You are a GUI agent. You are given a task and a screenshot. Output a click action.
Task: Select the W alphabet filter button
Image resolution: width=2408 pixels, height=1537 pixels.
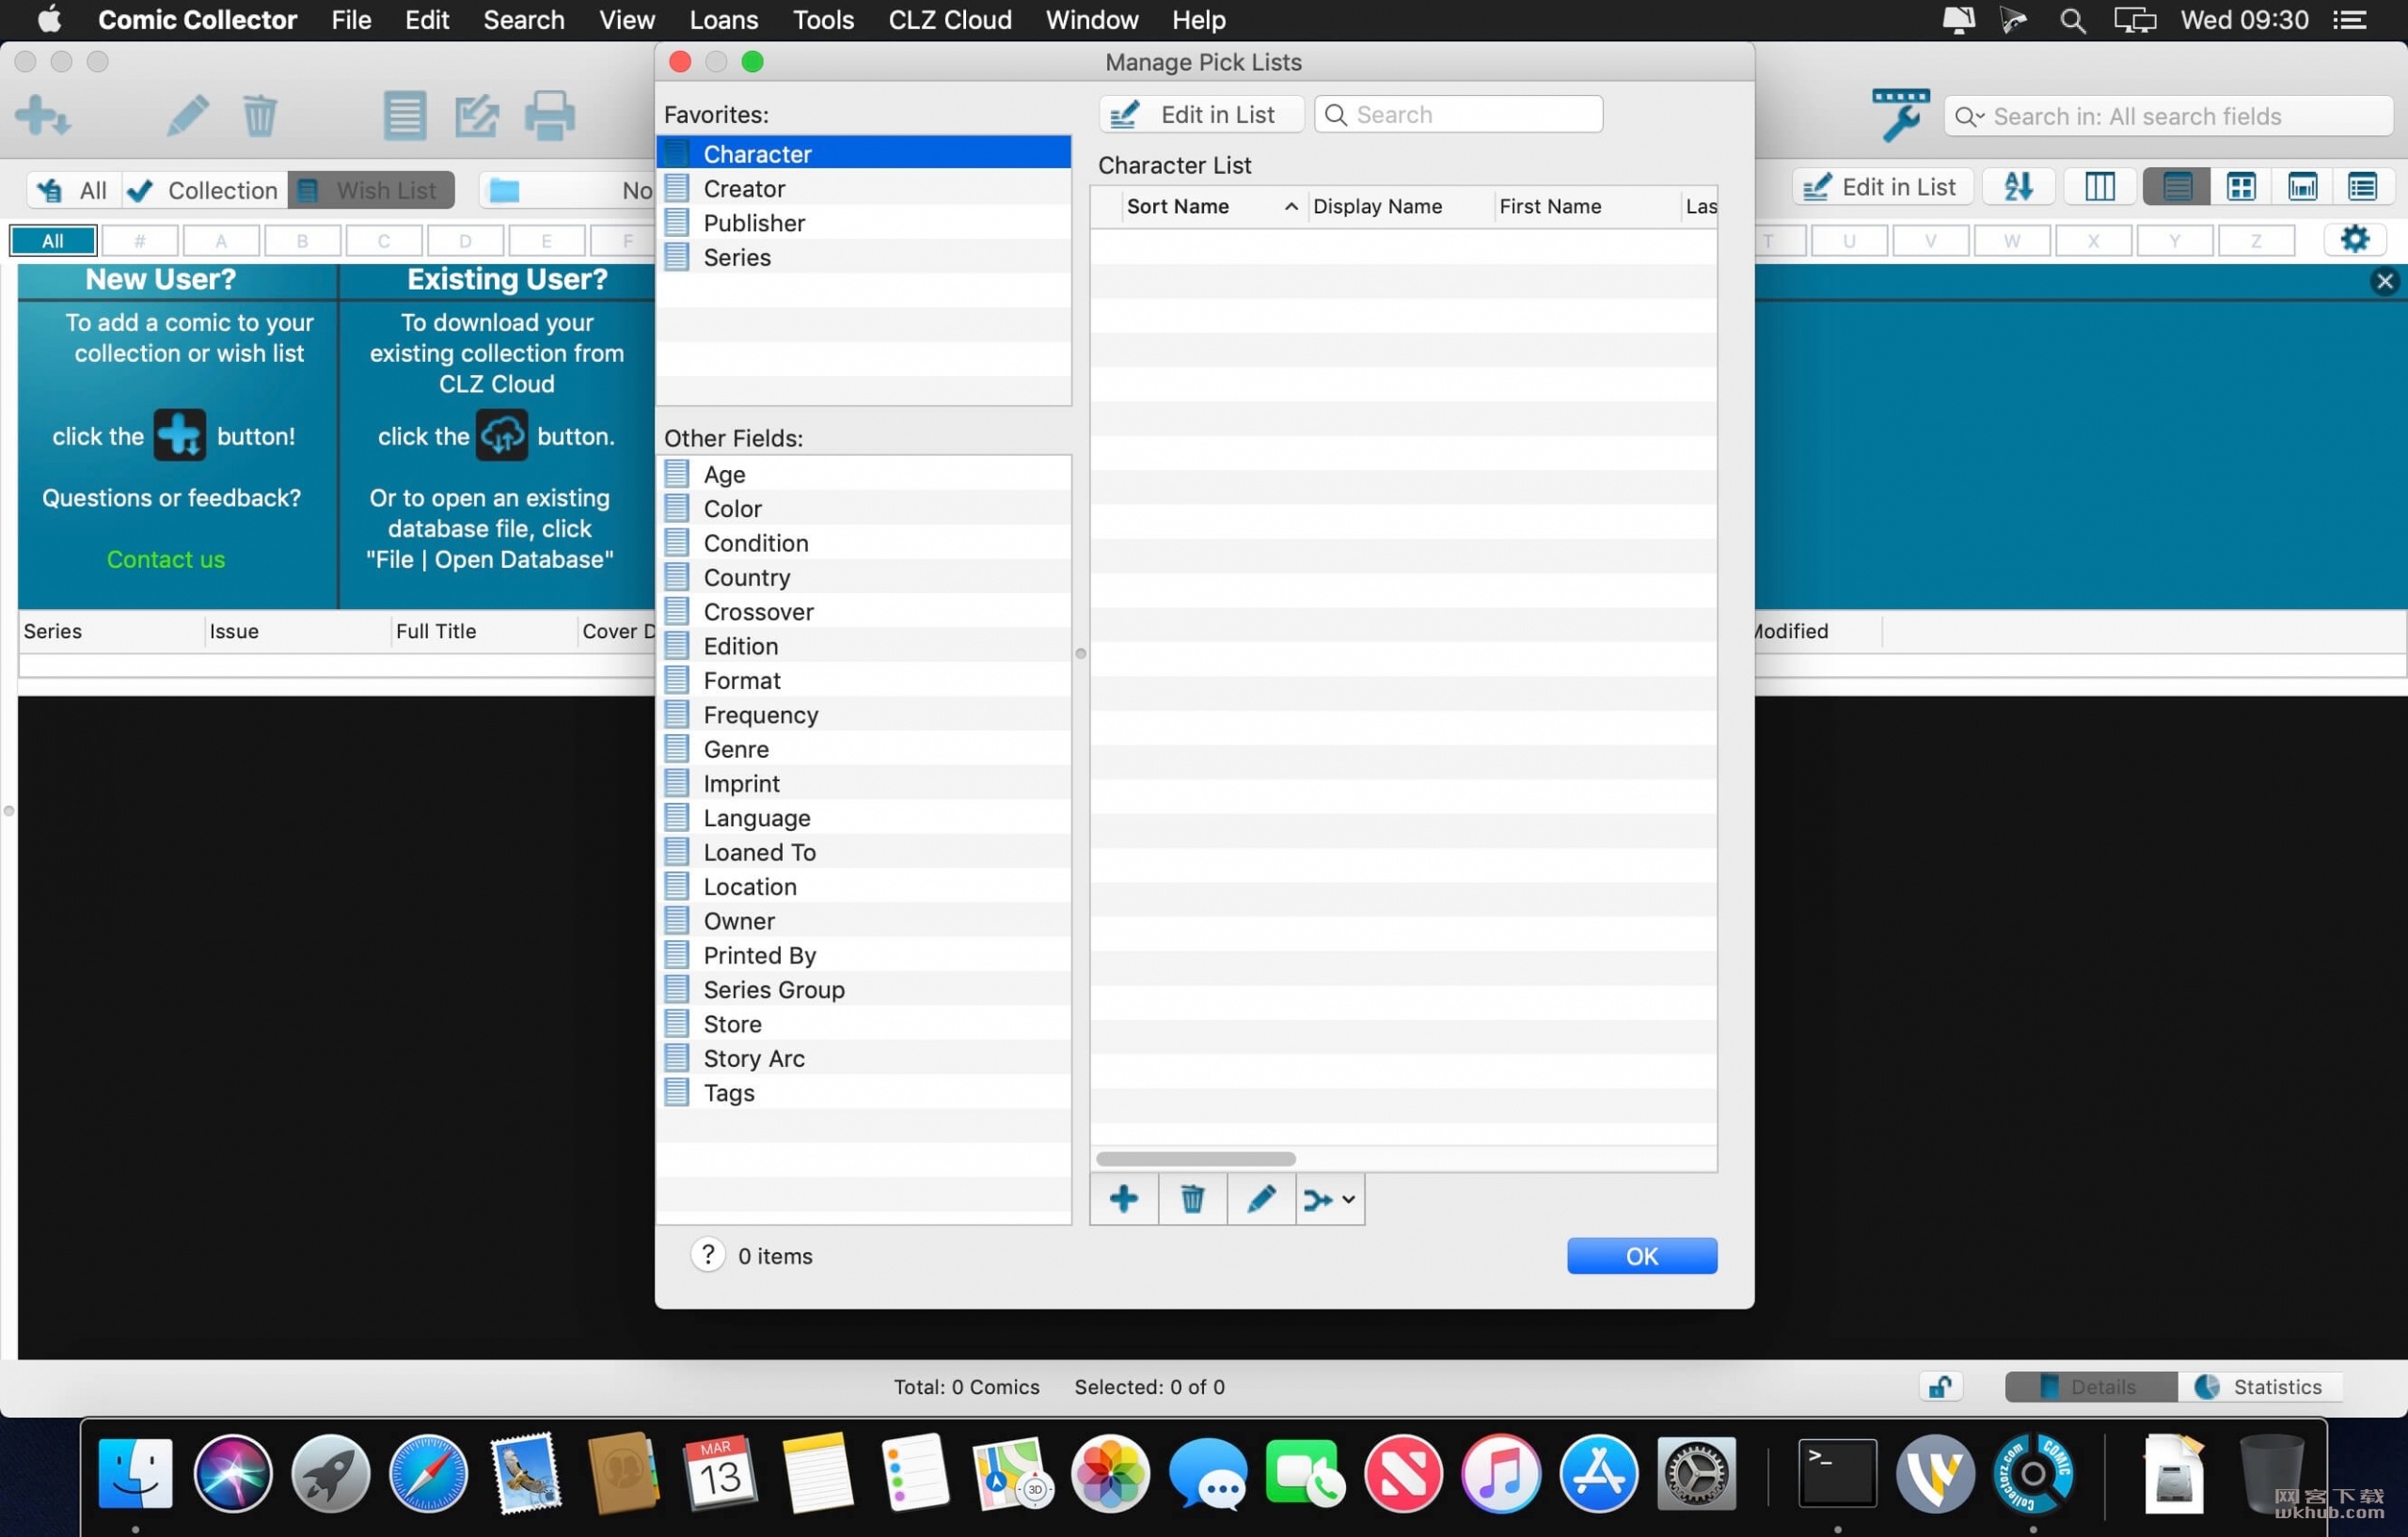point(2011,240)
